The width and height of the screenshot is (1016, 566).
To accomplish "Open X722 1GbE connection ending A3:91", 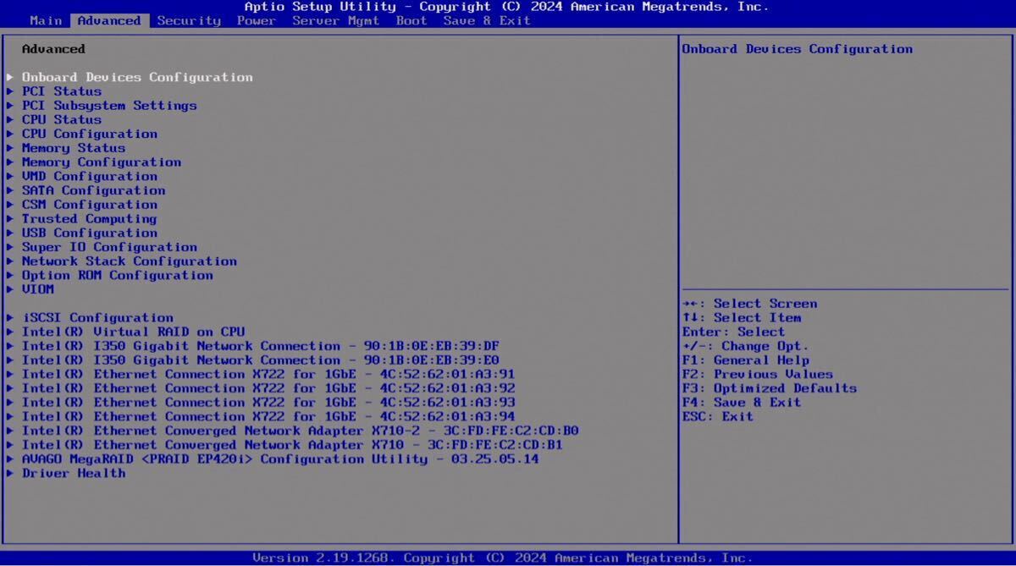I will pyautogui.click(x=268, y=374).
